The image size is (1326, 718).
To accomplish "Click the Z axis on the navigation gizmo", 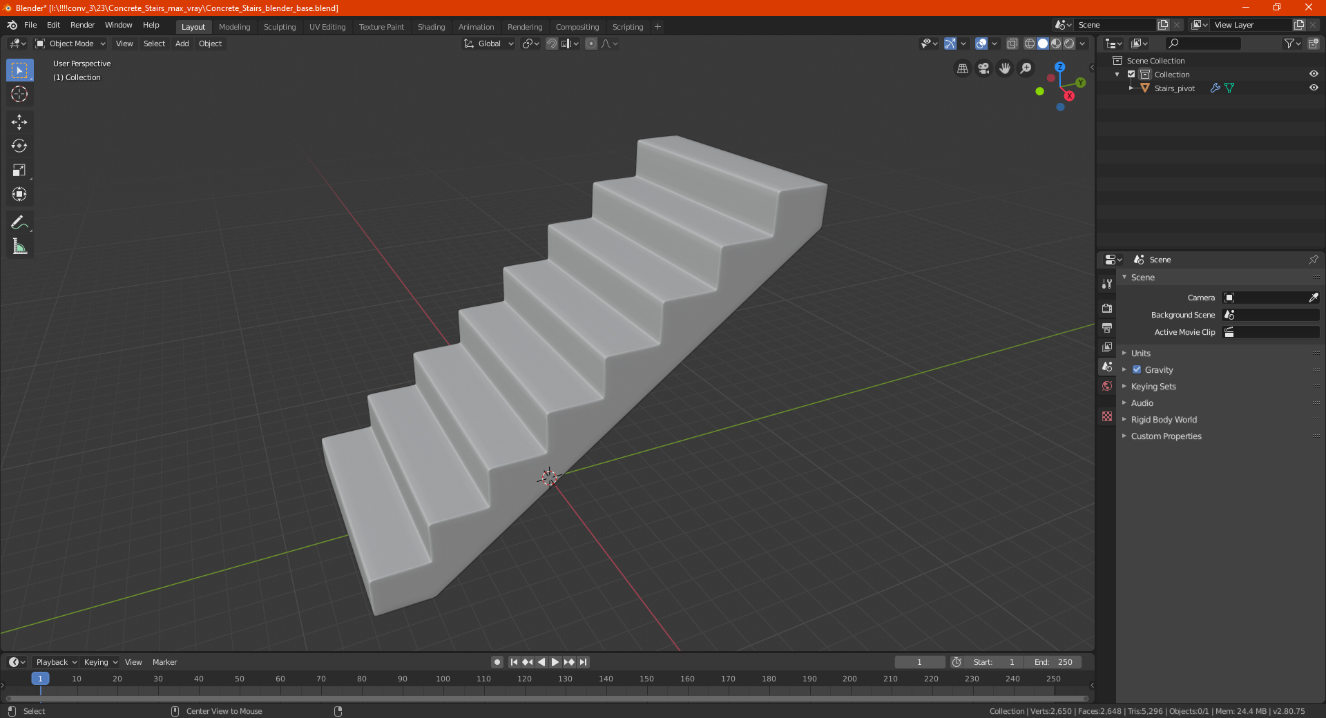I will (x=1060, y=67).
